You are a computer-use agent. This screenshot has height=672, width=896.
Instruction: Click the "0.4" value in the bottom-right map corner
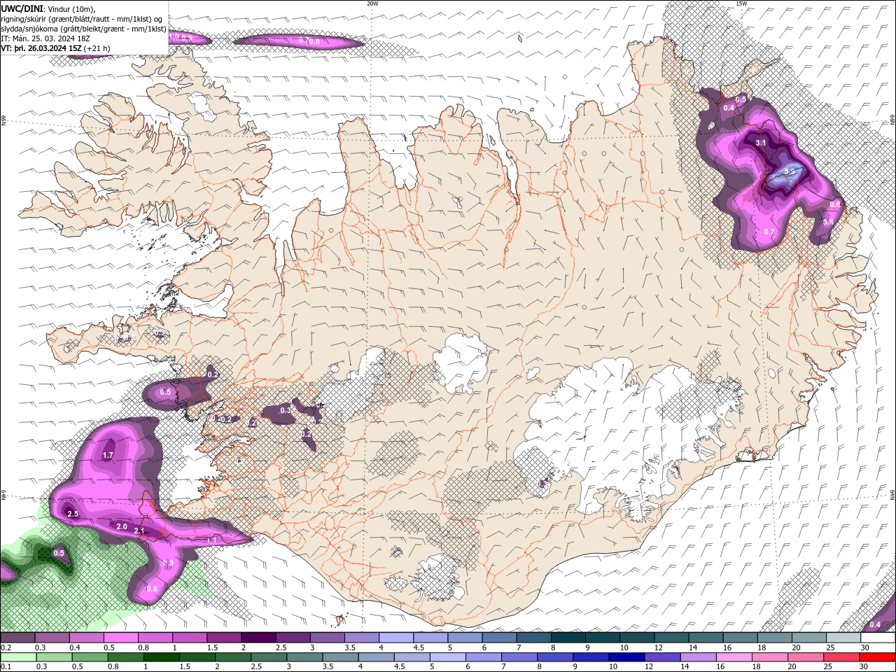[x=875, y=624]
